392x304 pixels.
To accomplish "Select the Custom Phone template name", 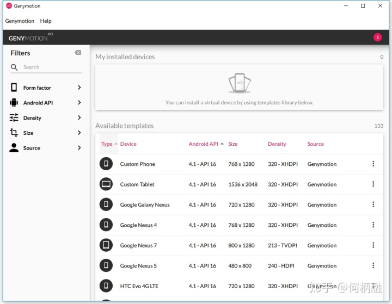I will coord(138,164).
